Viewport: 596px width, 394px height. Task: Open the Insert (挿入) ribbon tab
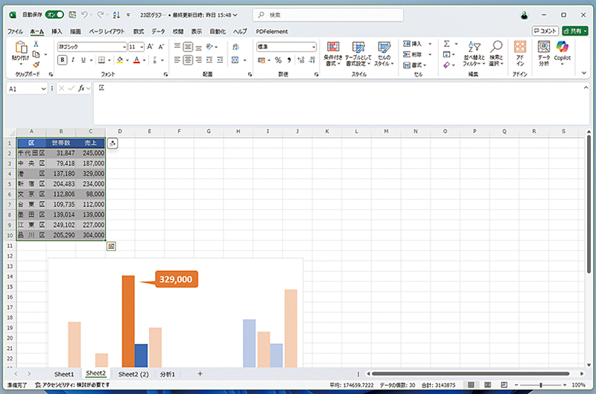(57, 31)
